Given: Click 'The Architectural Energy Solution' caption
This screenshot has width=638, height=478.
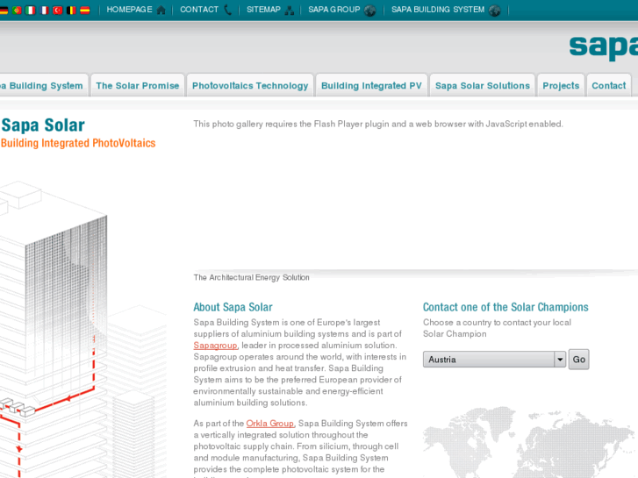Looking at the screenshot, I should 252,277.
